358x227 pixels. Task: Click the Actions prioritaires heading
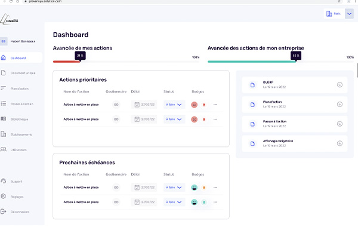click(83, 80)
